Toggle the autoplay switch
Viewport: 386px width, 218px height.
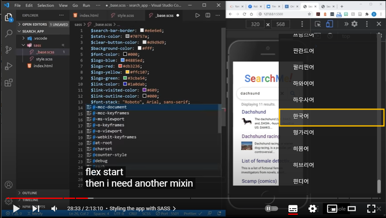271,209
